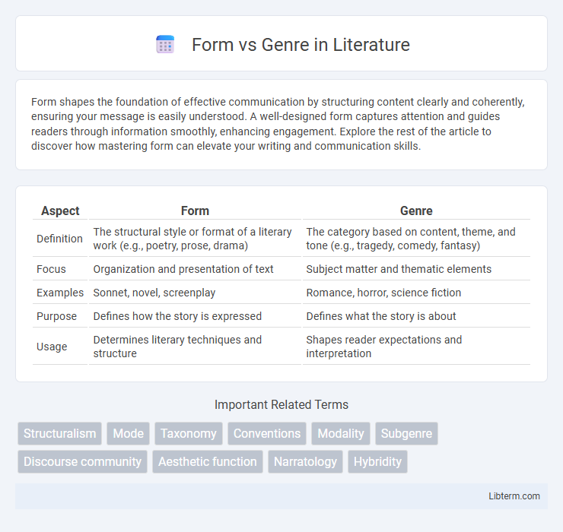Click the 'Focus' row label
Viewport: 563px width, 532px height.
click(x=51, y=269)
